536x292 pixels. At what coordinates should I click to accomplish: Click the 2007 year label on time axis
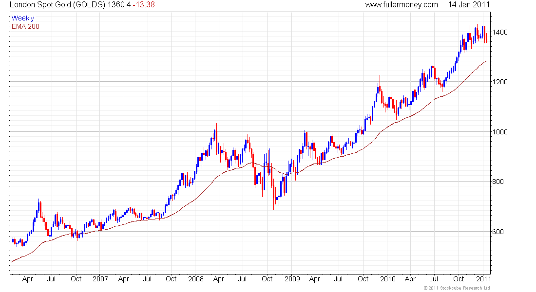(100, 279)
